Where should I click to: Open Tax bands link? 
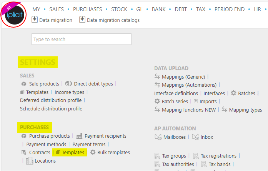click(220, 164)
